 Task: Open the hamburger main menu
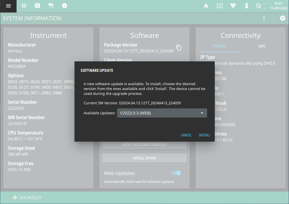(8, 6)
